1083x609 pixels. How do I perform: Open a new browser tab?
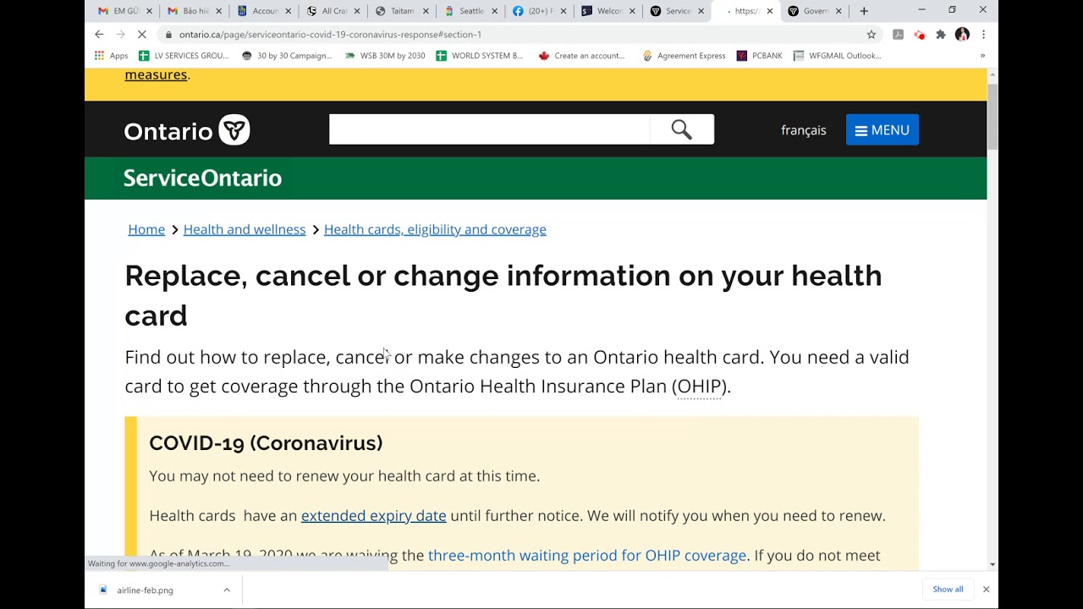[x=864, y=11]
